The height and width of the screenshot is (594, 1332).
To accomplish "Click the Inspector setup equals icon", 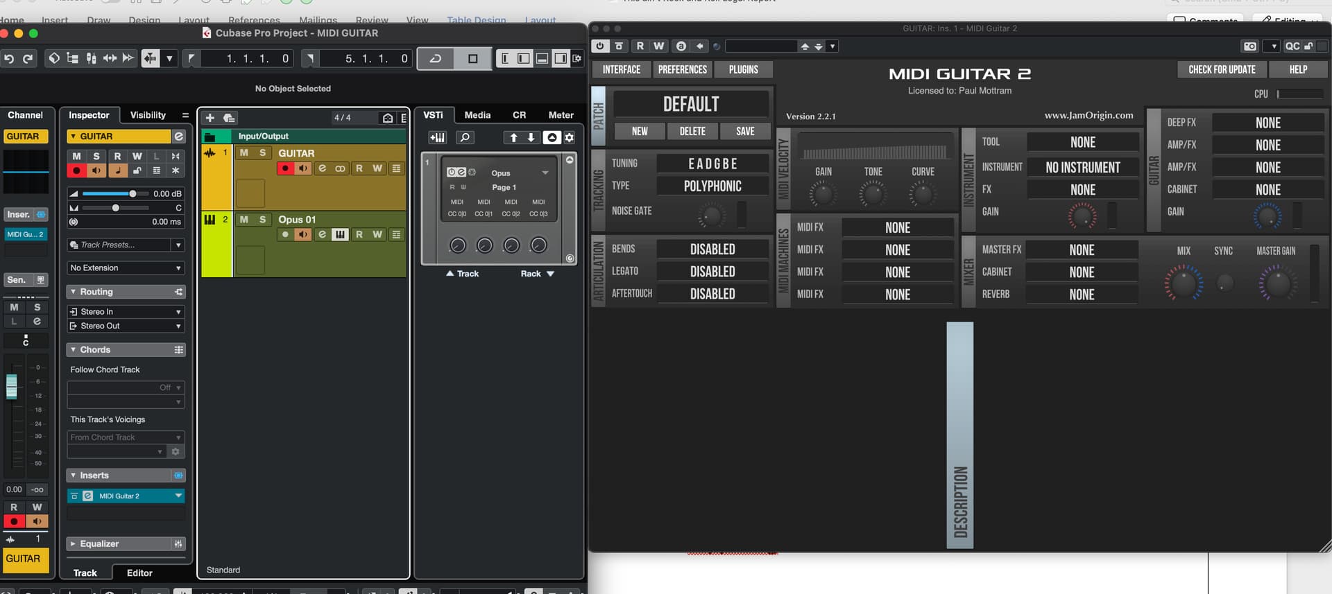I will (185, 115).
